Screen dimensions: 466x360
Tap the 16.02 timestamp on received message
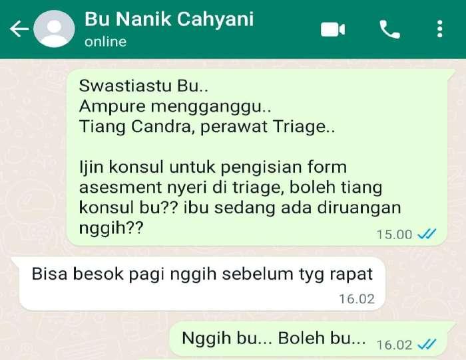point(357,299)
